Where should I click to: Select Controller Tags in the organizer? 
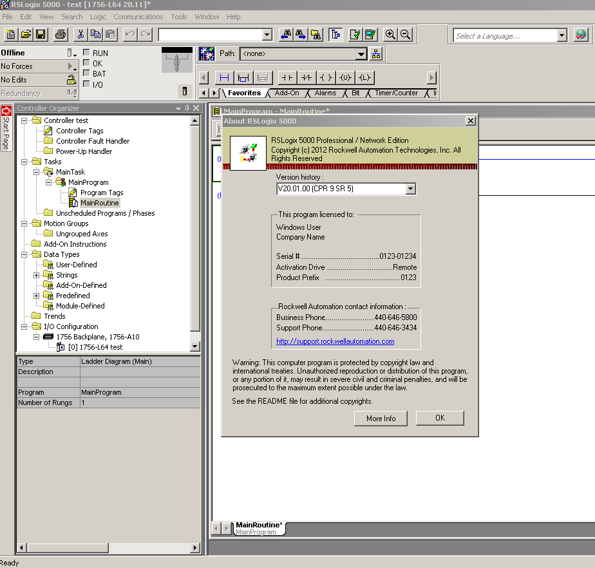[80, 131]
